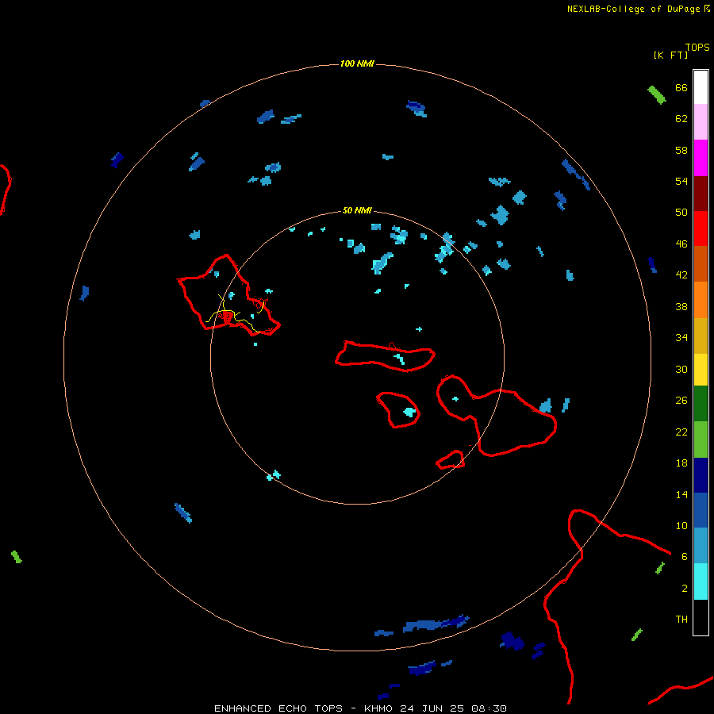Pick the dark maroon legend color
The height and width of the screenshot is (714, 714).
(701, 194)
